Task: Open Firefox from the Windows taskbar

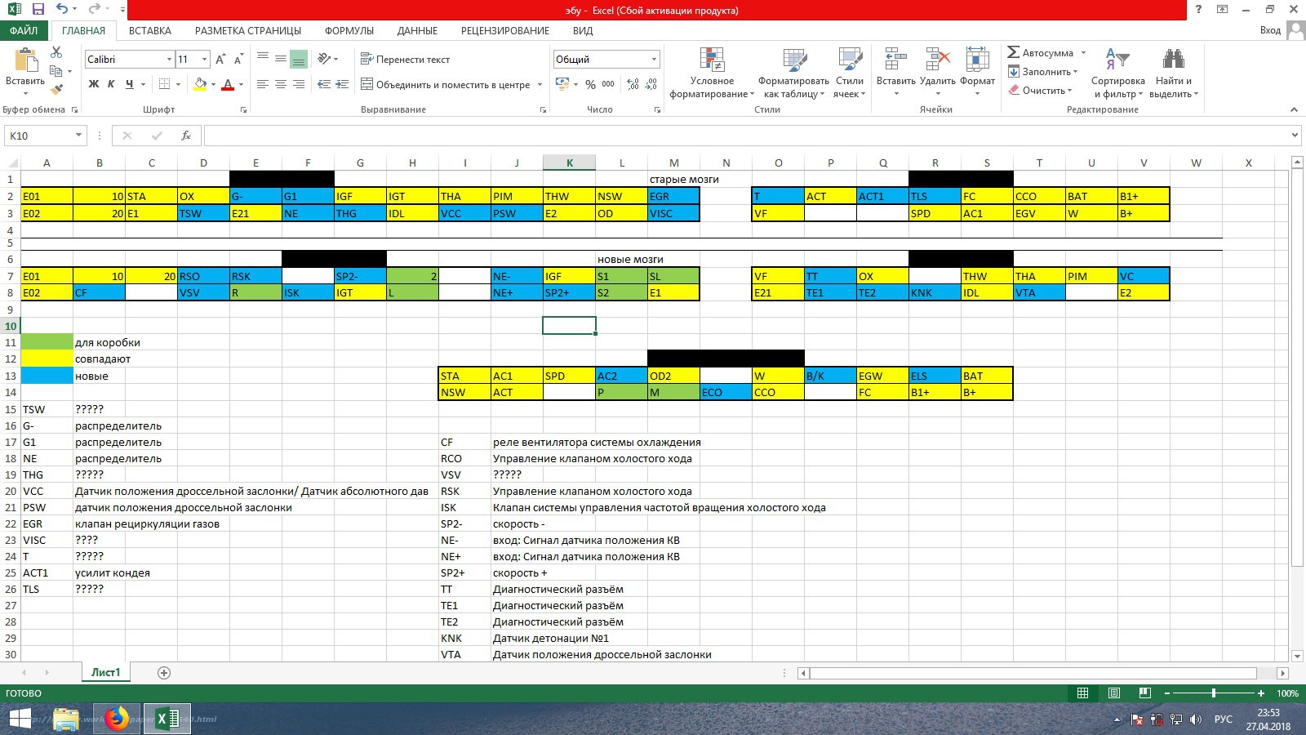Action: pos(117,719)
